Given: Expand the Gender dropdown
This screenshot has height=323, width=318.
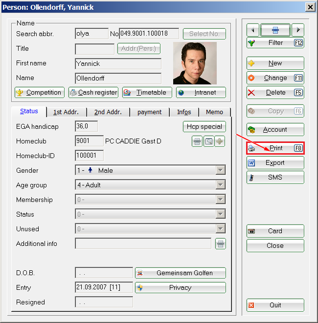Looking at the screenshot, I should (x=221, y=170).
